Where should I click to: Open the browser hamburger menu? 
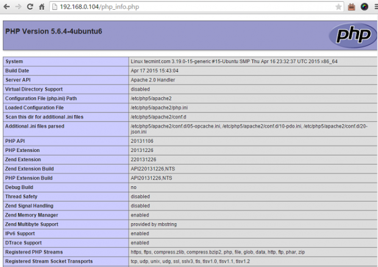tap(376, 7)
